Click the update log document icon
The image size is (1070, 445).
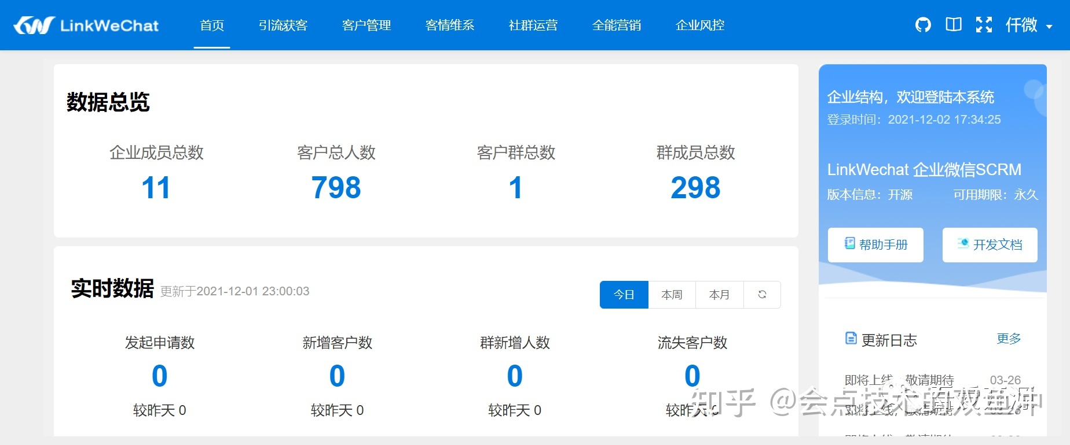click(851, 338)
